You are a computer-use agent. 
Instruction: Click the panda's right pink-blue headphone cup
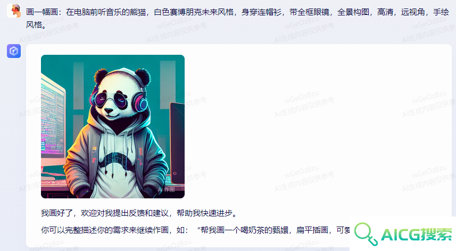[x=139, y=102]
